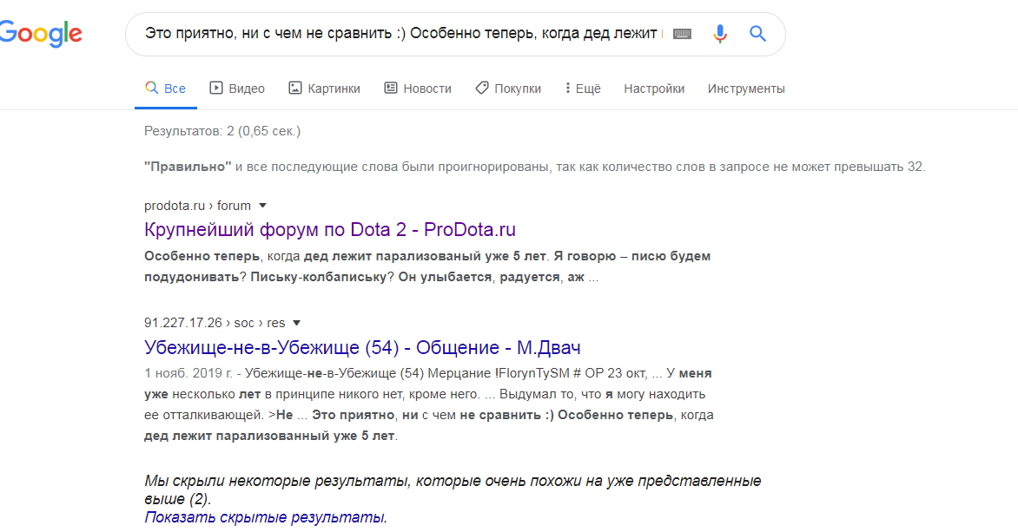
Task: Open the on-screen keyboard icon
Action: coord(682,34)
